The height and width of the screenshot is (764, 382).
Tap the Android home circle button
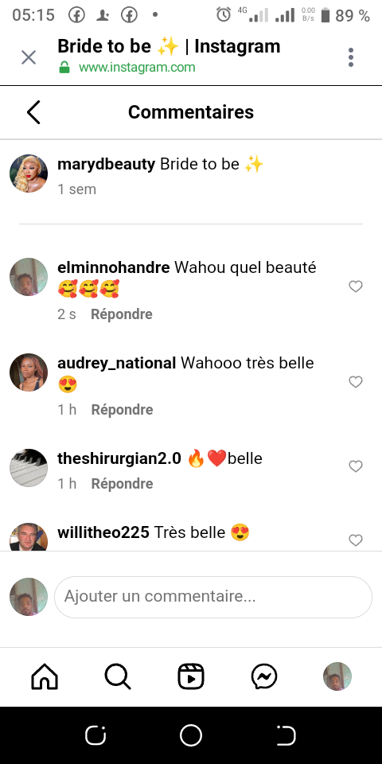pos(190,735)
